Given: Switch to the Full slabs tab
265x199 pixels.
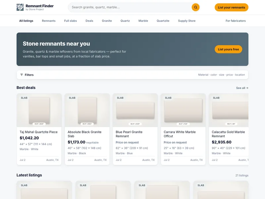Looking at the screenshot, I should (x=71, y=21).
